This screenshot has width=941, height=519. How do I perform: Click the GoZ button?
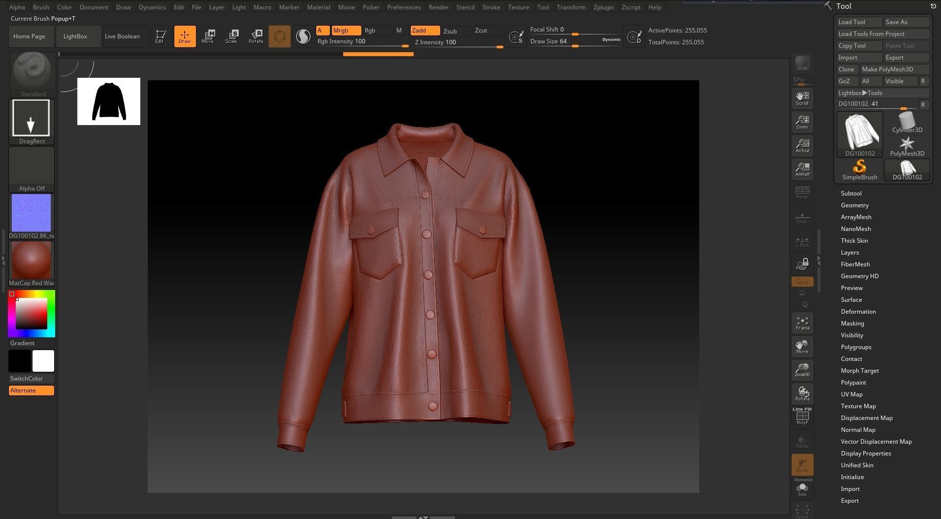coord(847,81)
